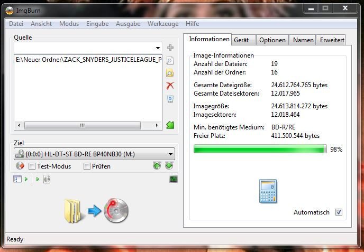364x252 pixels.
Task: Uncheck the Automatisch checkbox
Action: pos(339,212)
